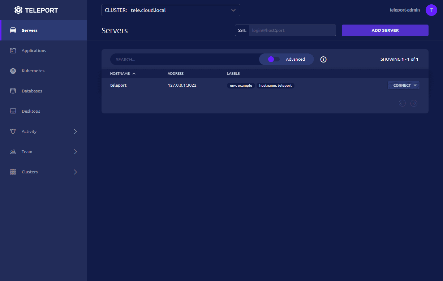The width and height of the screenshot is (443, 281).
Task: Click the Address column header
Action: (176, 74)
